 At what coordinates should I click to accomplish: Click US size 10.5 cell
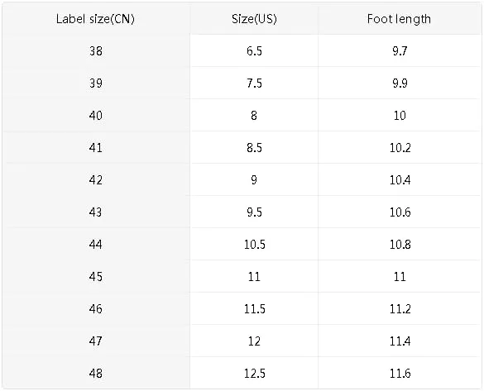pos(254,244)
